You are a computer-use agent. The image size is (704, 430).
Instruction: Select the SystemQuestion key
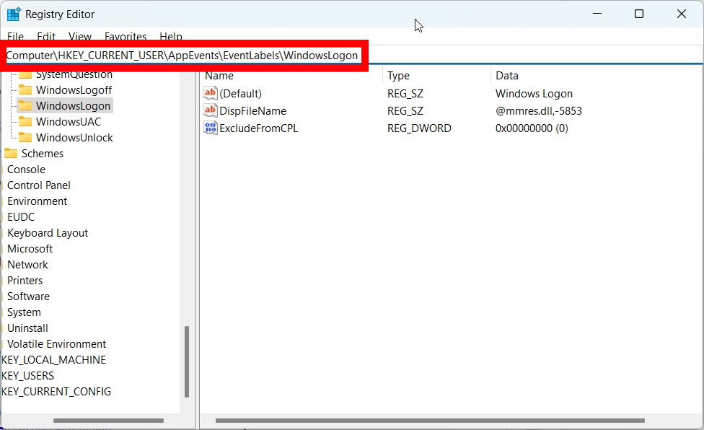(74, 74)
